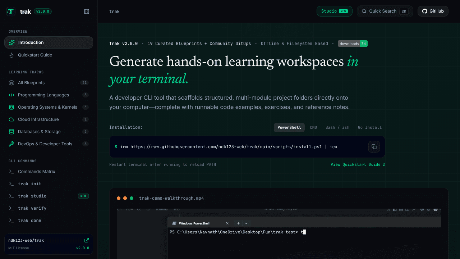Open the Introduction page via its sparkle icon

tap(12, 42)
